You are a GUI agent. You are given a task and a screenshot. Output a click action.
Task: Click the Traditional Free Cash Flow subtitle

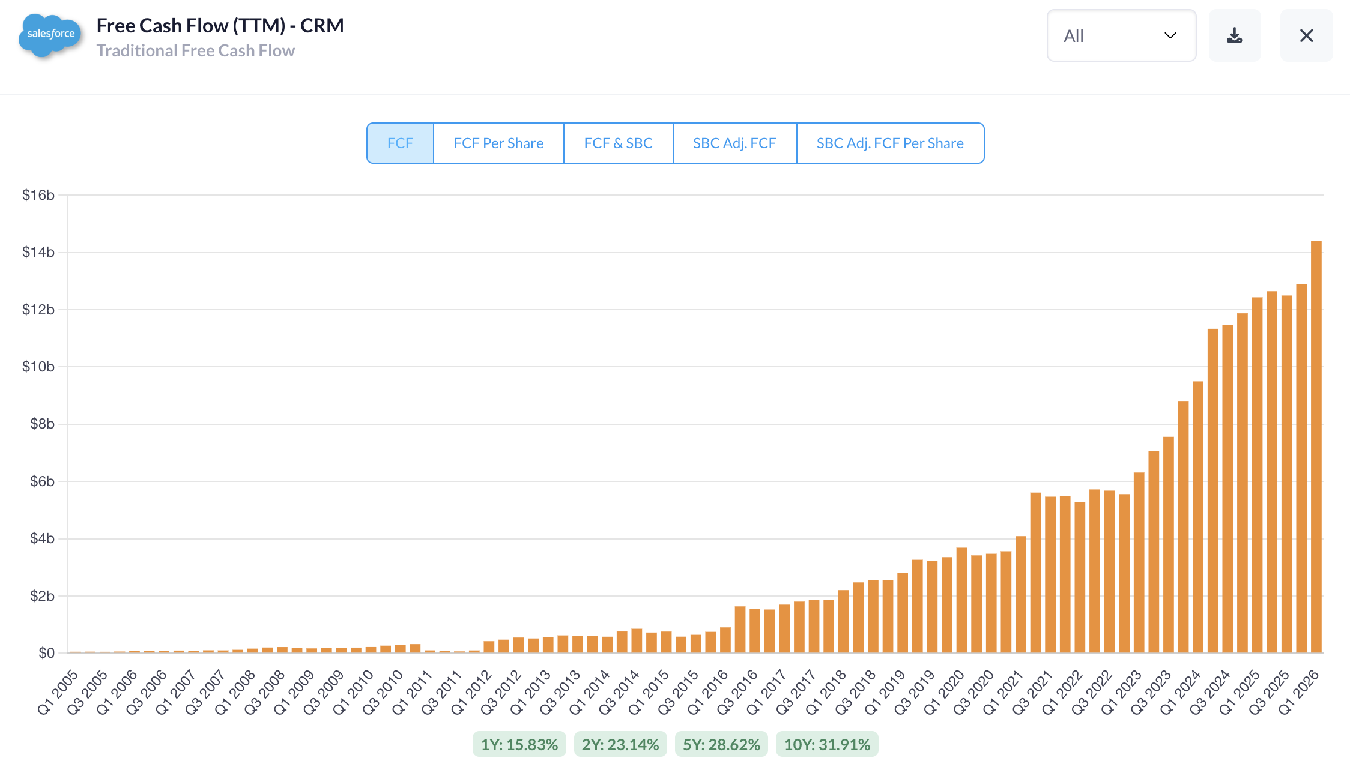[195, 51]
